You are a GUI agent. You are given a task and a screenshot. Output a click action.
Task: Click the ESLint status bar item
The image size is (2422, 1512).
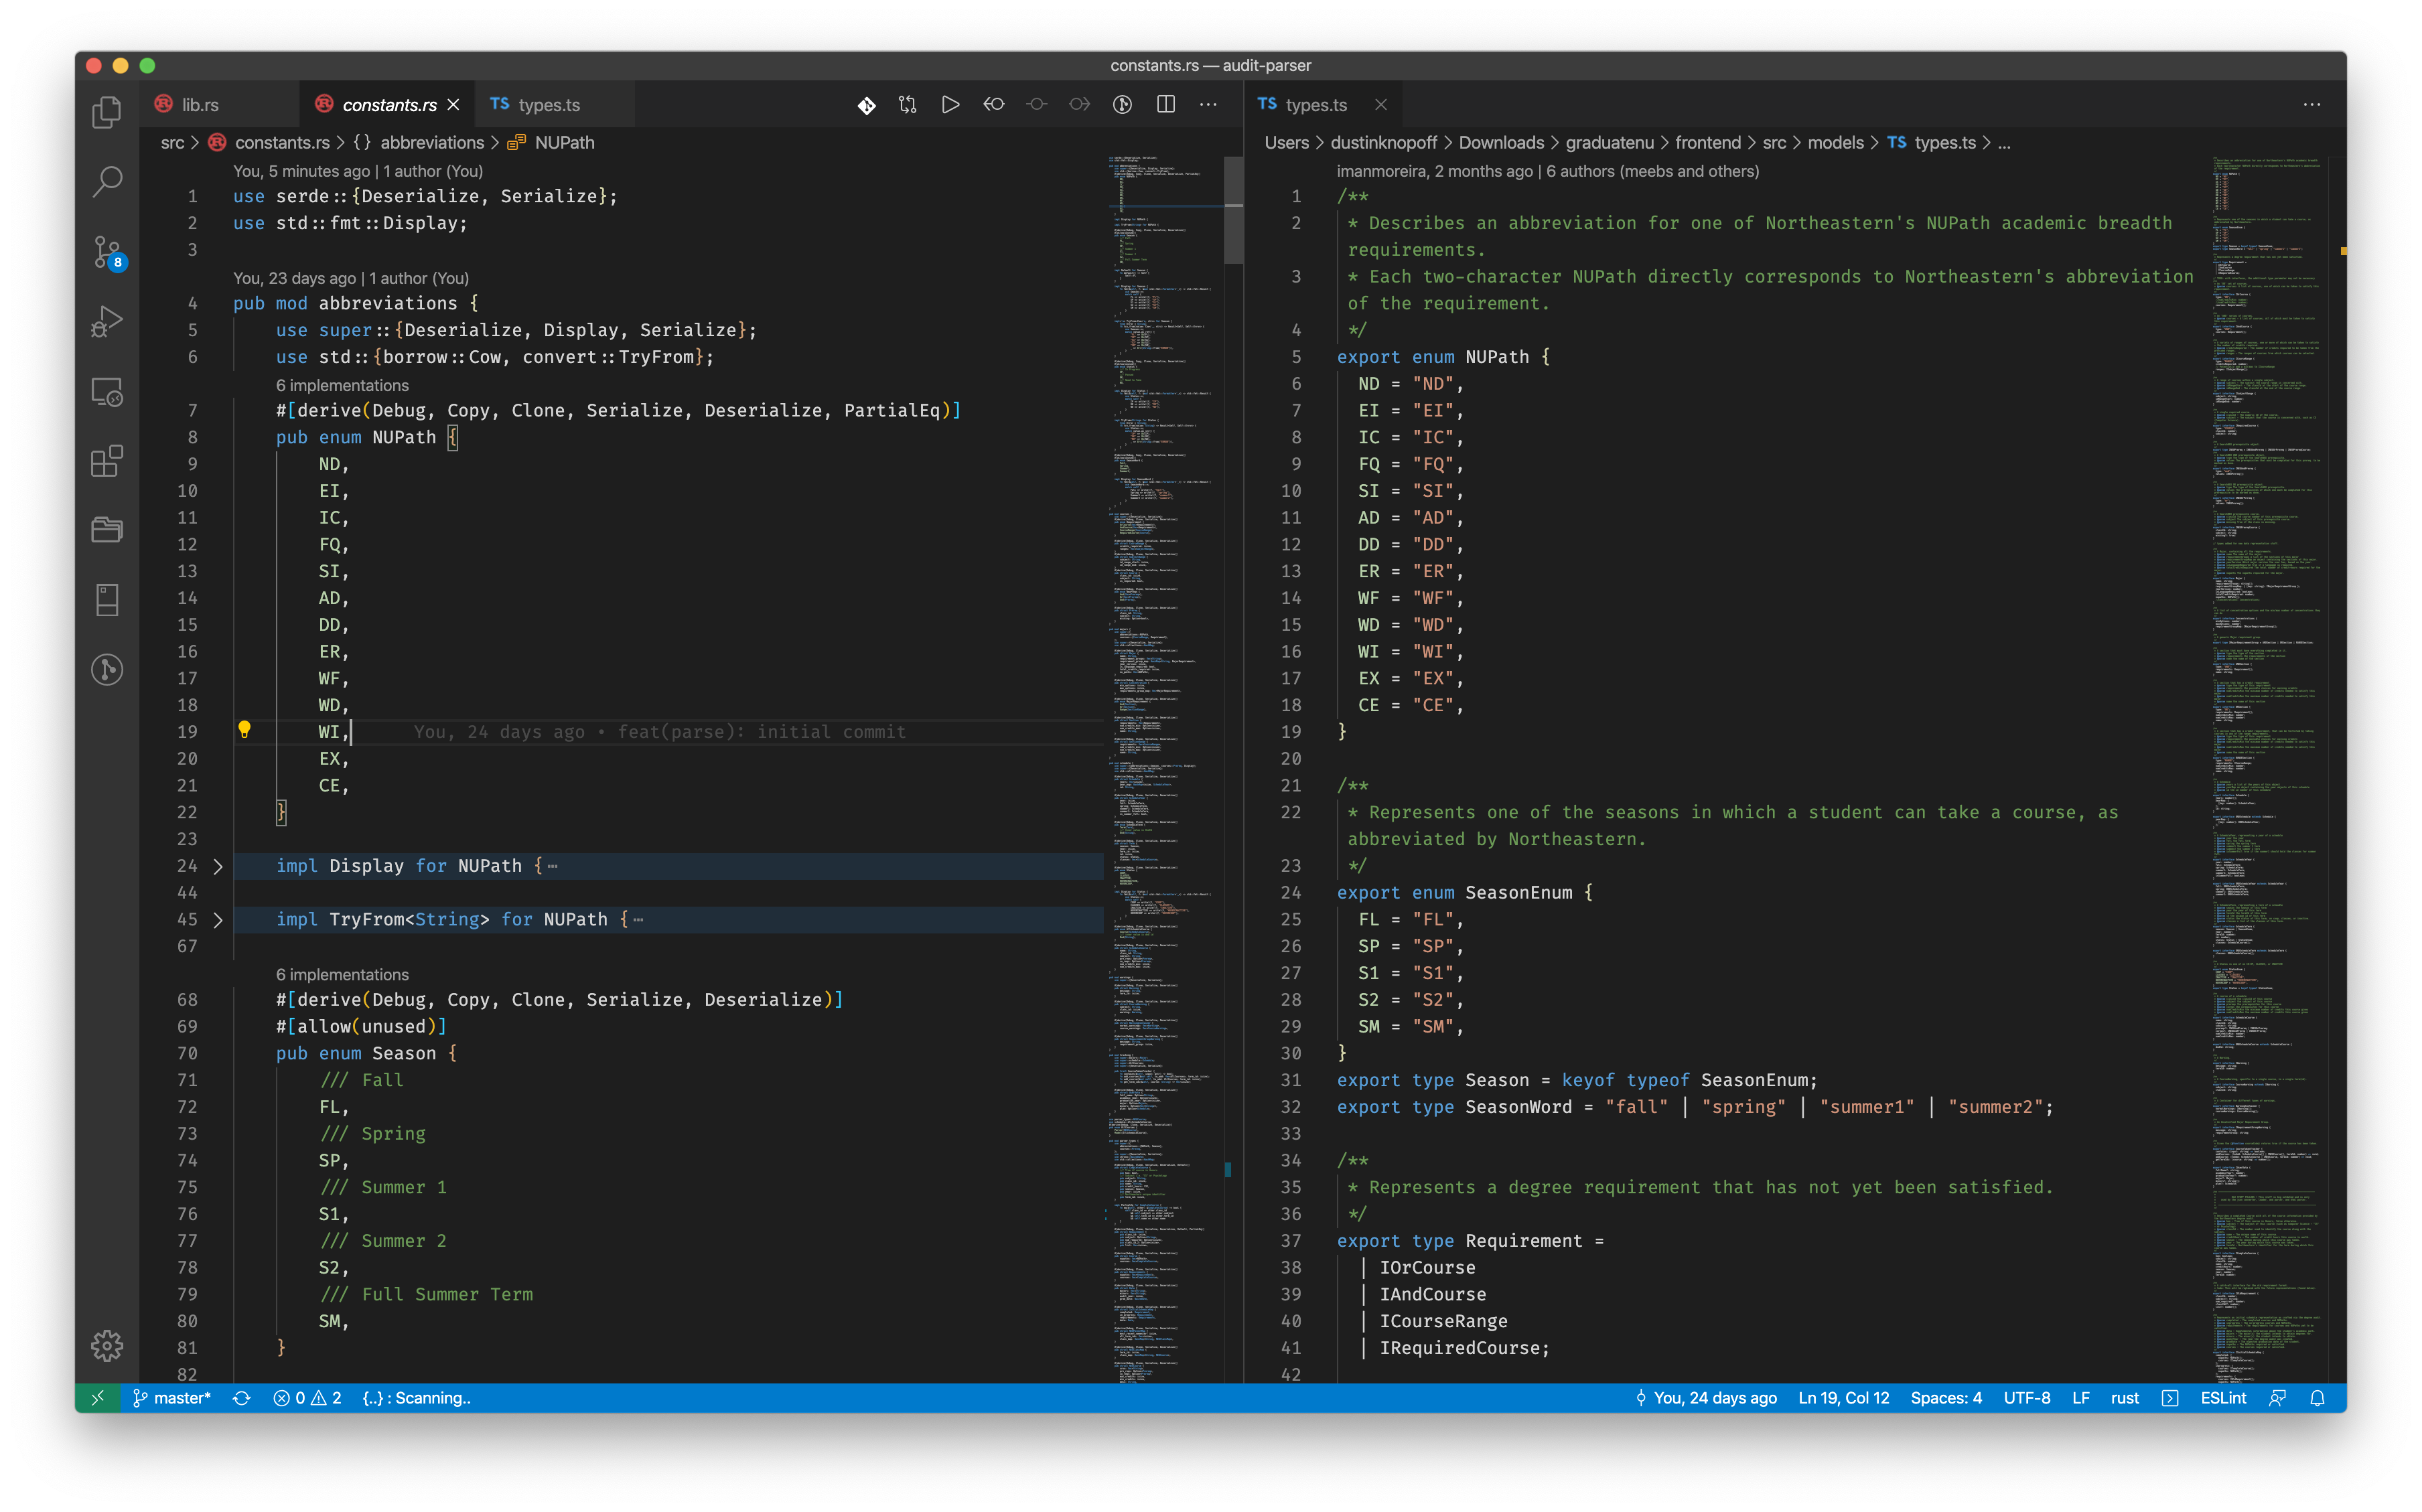pos(2224,1397)
